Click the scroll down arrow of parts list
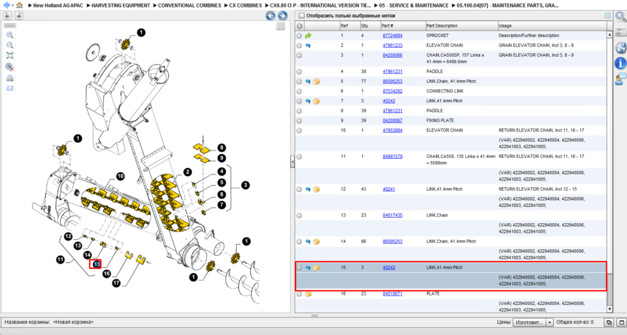 609,309
